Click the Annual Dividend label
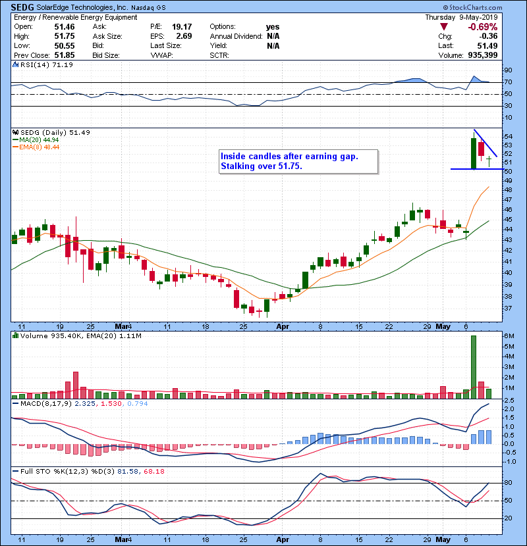Viewport: 527px width, 546px height. coord(236,36)
